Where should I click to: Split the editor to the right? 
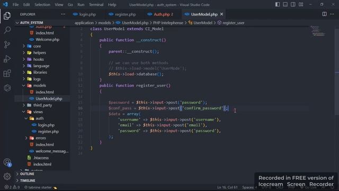coord(324,14)
